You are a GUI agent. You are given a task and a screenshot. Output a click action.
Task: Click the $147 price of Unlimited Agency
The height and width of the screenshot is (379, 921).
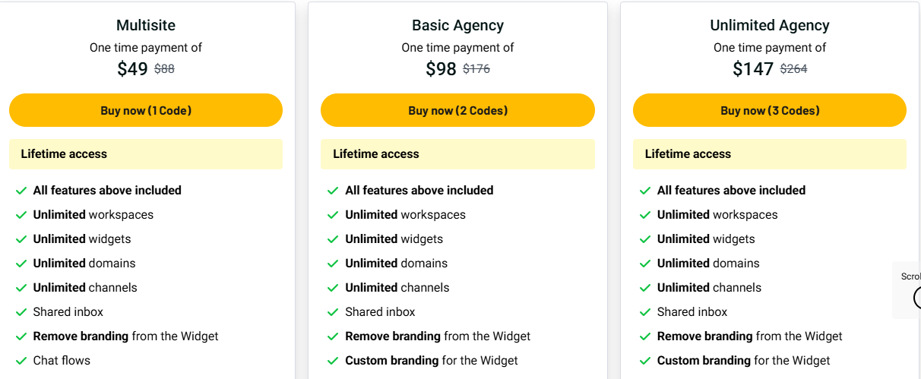pyautogui.click(x=752, y=69)
